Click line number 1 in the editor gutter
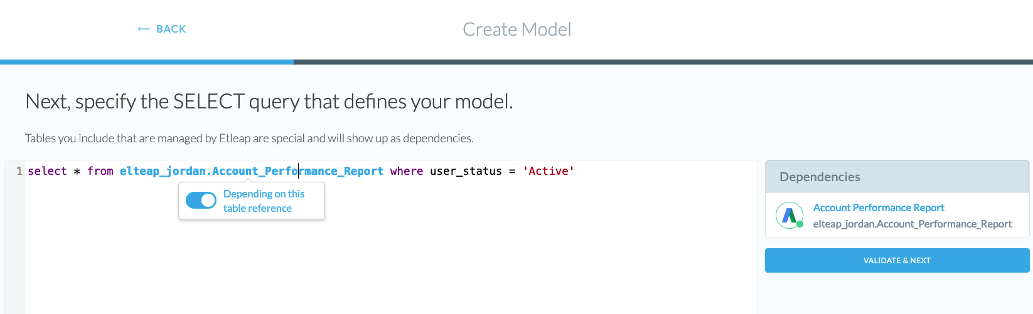Screen dimensions: 1033x314 tap(19, 171)
